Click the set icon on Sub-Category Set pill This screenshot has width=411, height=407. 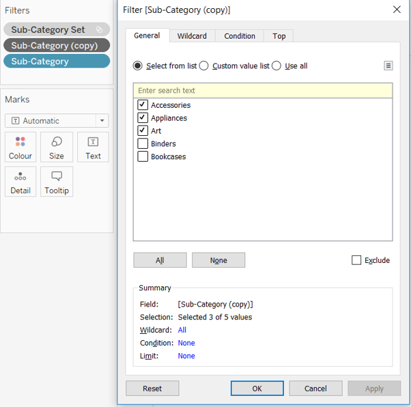tap(100, 30)
